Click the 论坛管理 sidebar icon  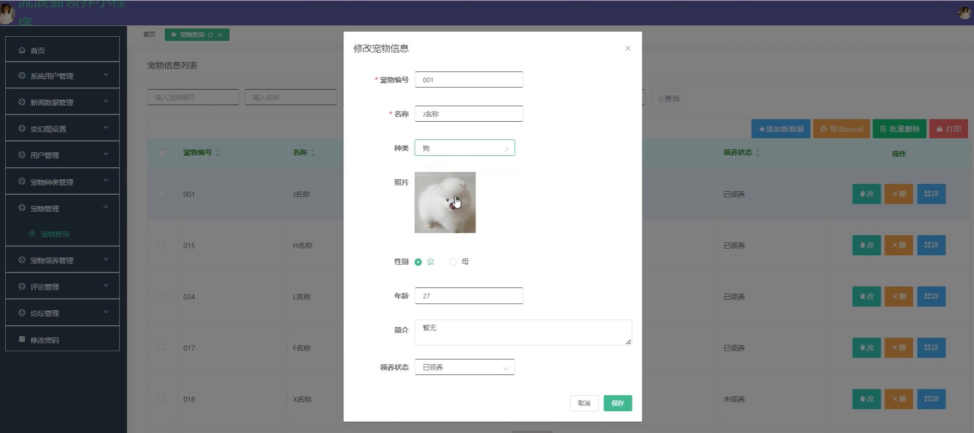[22, 313]
